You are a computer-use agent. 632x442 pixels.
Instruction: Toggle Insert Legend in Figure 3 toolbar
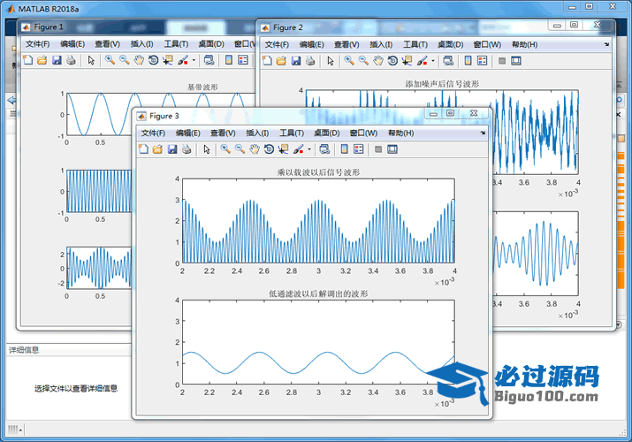[x=360, y=149]
